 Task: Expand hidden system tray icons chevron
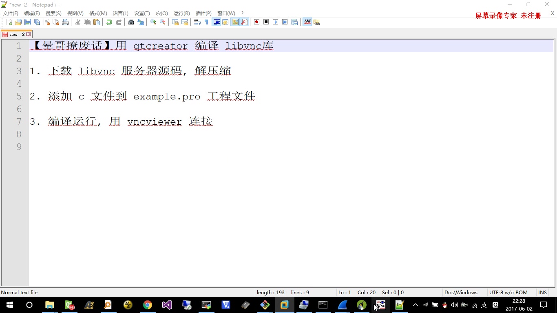[x=416, y=305]
